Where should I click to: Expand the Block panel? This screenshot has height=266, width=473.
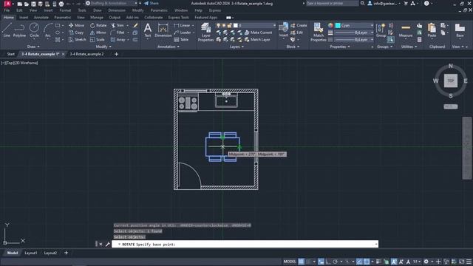[x=293, y=47]
